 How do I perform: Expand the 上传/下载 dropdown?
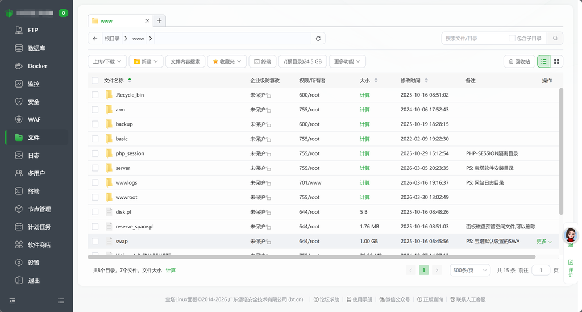tap(107, 61)
